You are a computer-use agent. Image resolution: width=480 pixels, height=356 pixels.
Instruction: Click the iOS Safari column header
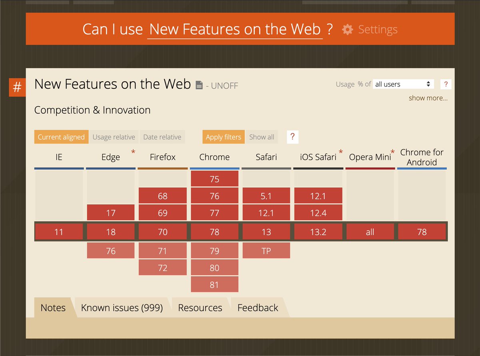(318, 157)
